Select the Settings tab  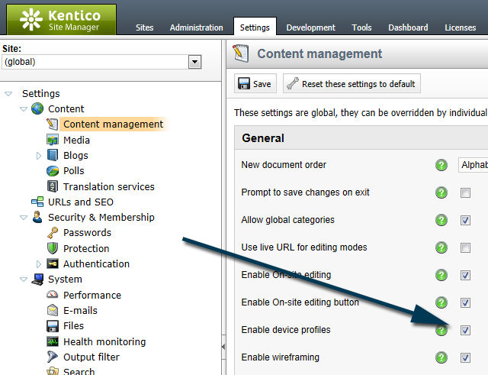255,27
